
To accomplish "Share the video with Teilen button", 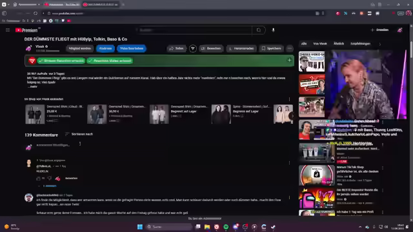I will [x=176, y=48].
